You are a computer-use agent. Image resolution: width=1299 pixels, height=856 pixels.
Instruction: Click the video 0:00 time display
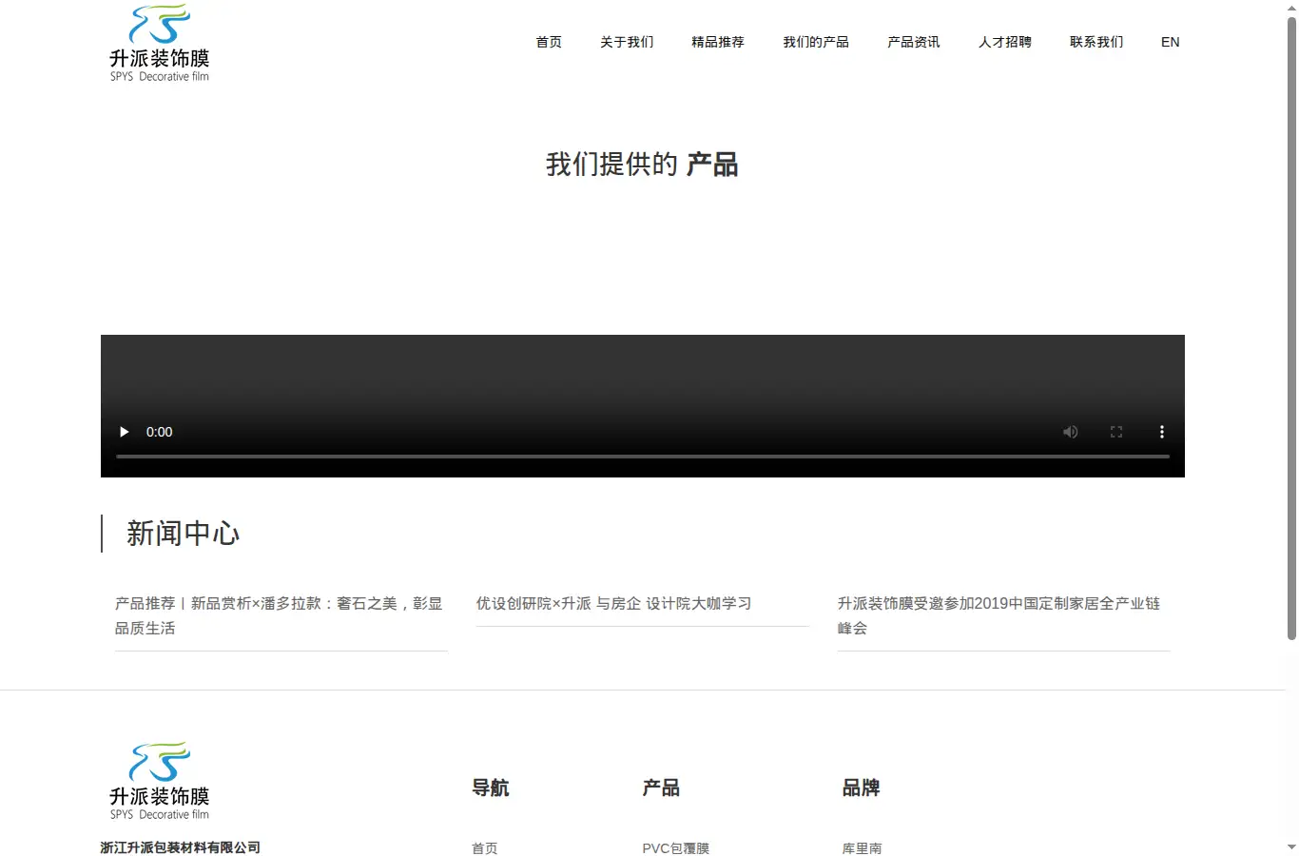(x=160, y=432)
